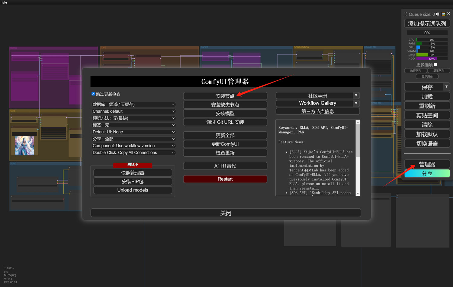Enable the 更多选项 checkbox

tap(435, 64)
